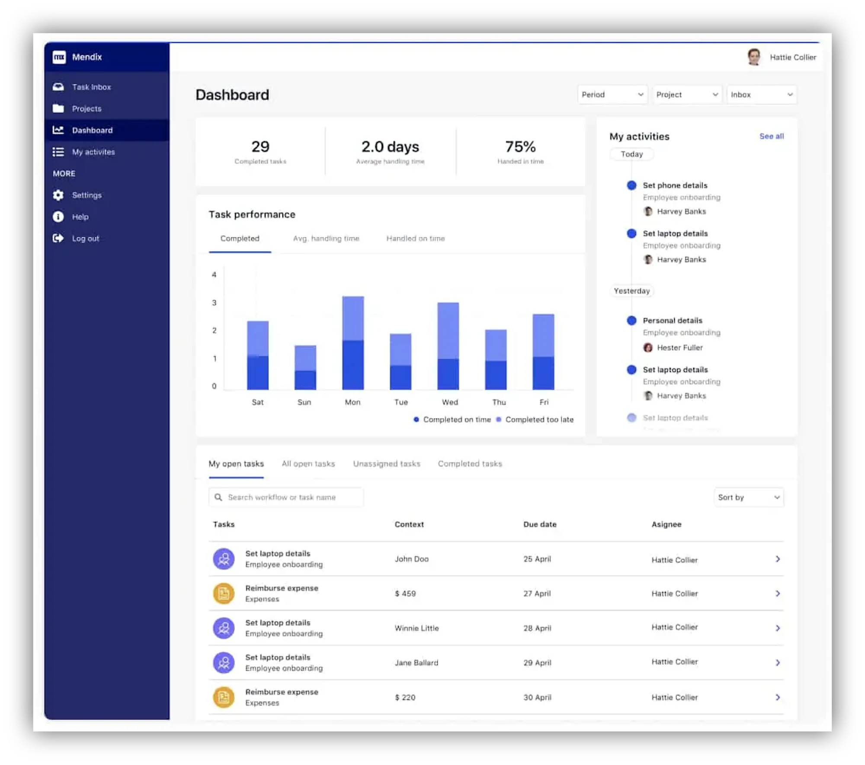Screen dimensions: 865x765
Task: Open Task Inbox tray icon
Action: coord(58,87)
